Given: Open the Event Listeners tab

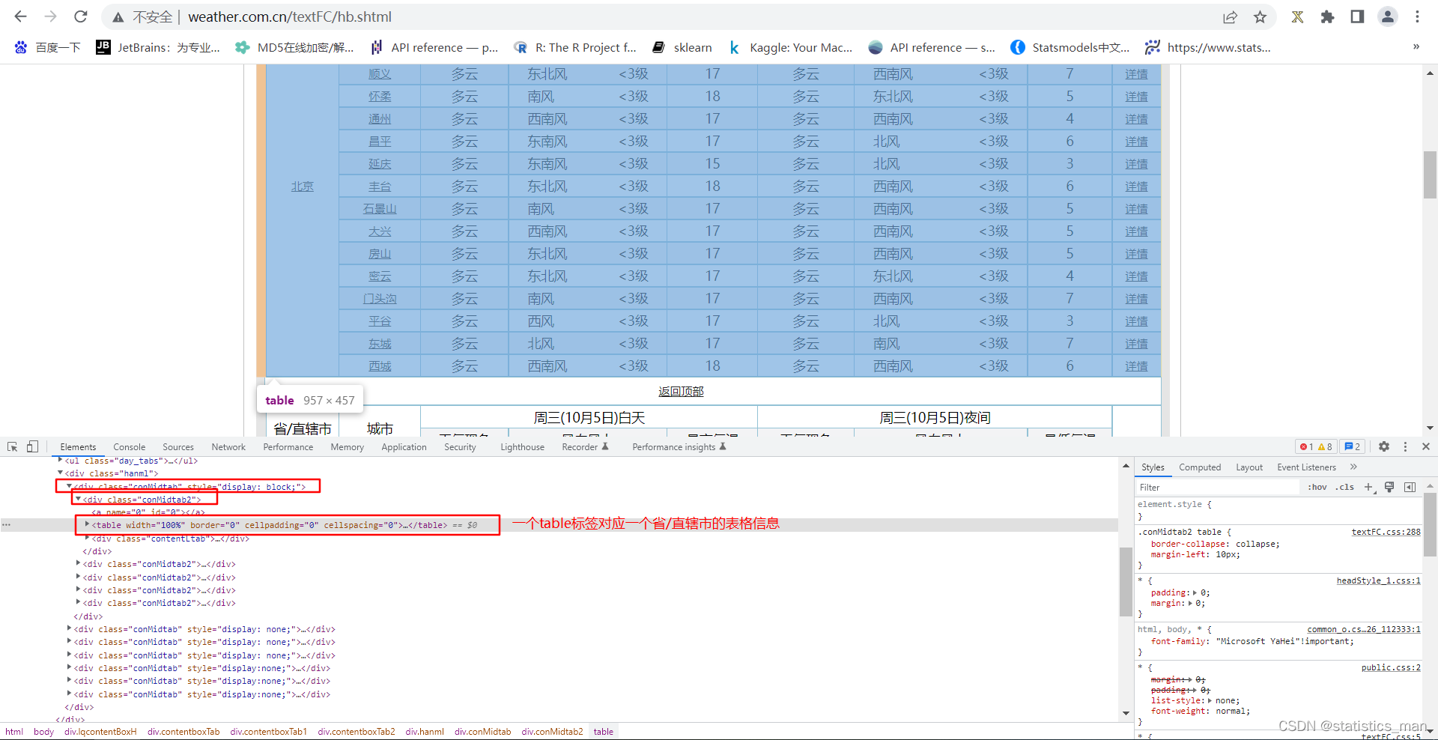Looking at the screenshot, I should tap(1306, 467).
